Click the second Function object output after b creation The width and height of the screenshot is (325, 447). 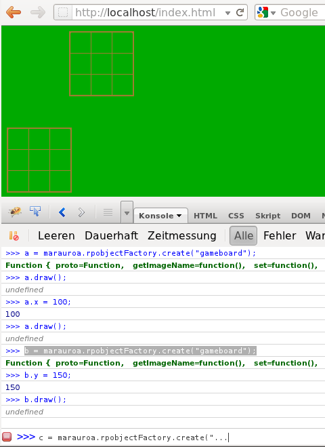[x=163, y=363]
